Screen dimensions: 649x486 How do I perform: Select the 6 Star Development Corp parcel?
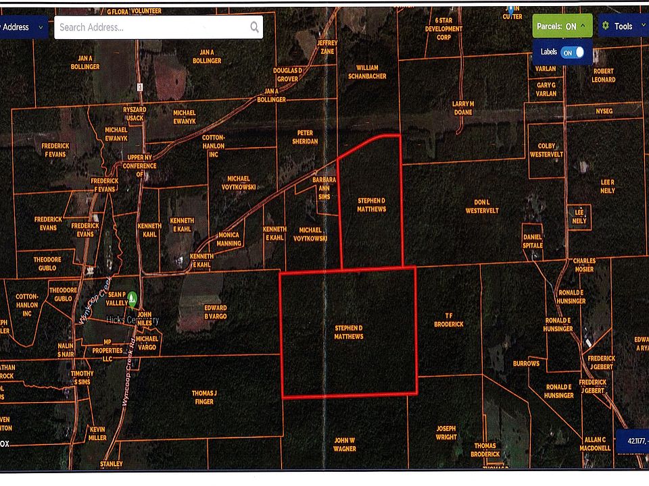(443, 28)
